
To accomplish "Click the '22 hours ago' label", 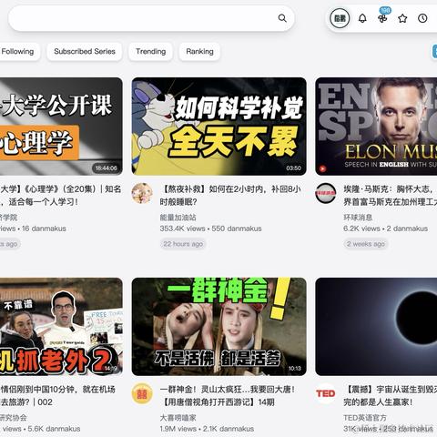I will pos(183,244).
